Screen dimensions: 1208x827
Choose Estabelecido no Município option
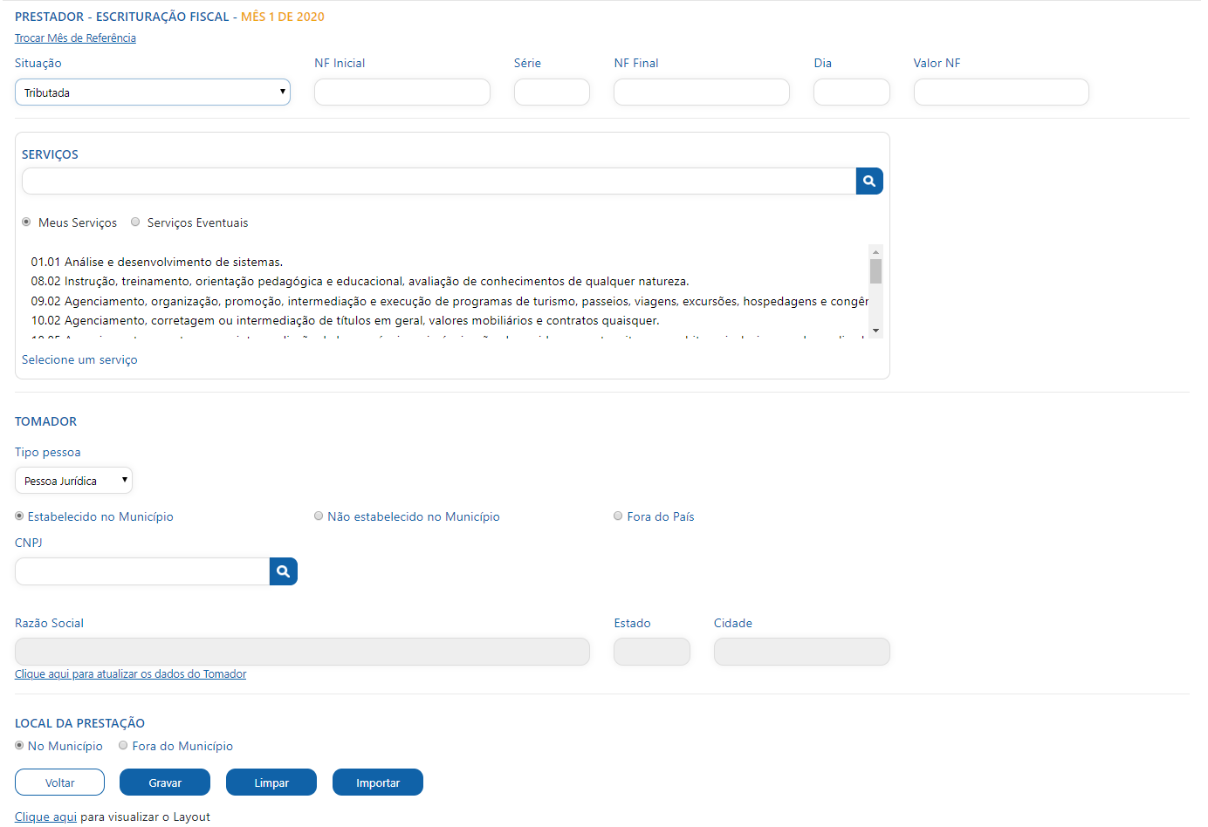(x=19, y=516)
